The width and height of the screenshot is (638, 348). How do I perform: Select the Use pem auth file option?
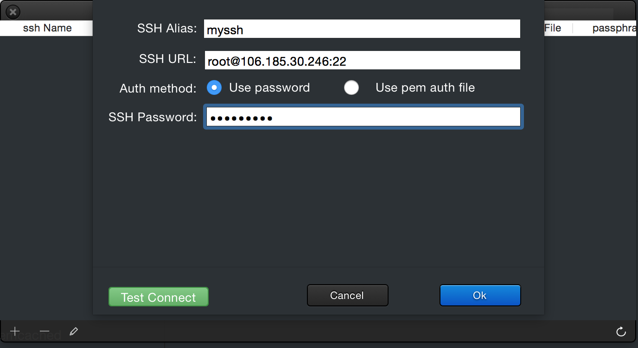point(351,87)
